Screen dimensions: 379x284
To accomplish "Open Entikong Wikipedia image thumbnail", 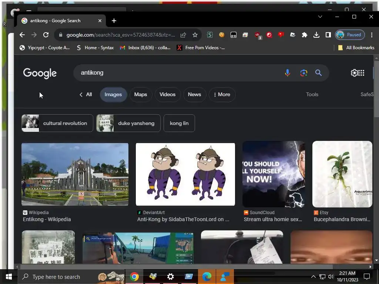I will 75,175.
